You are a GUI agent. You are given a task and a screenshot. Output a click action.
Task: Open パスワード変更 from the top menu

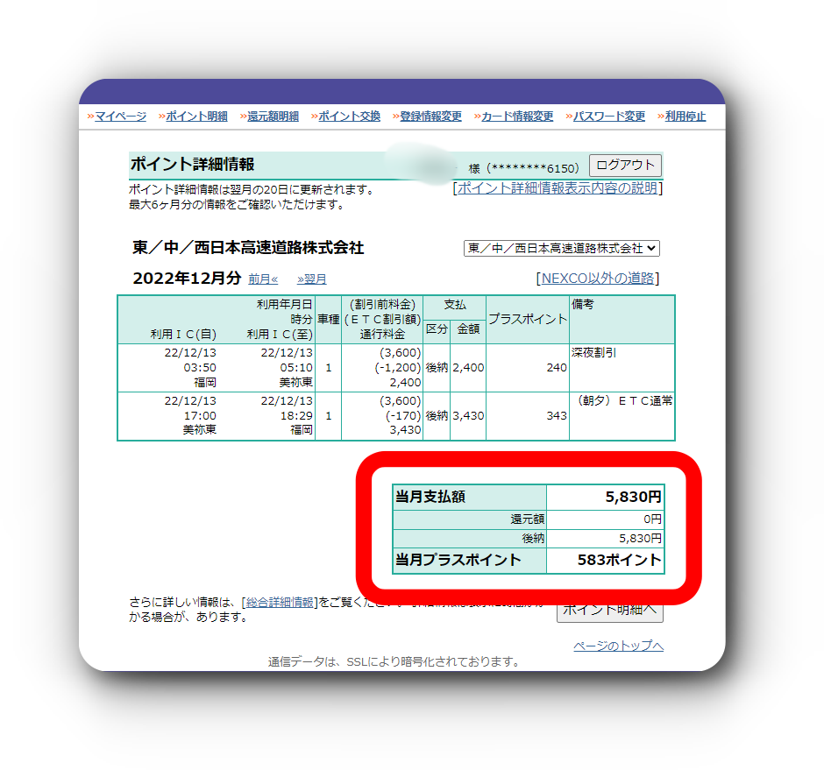pyautogui.click(x=608, y=117)
